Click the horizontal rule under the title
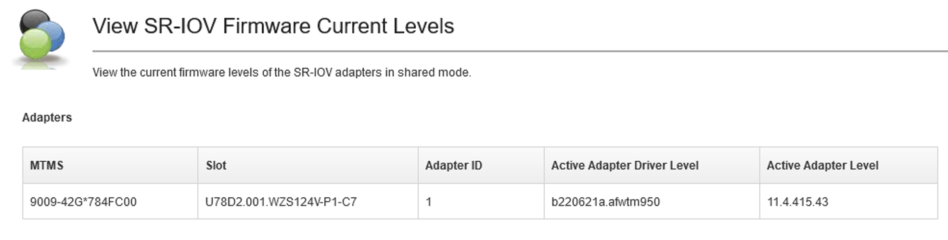 pos(520,50)
